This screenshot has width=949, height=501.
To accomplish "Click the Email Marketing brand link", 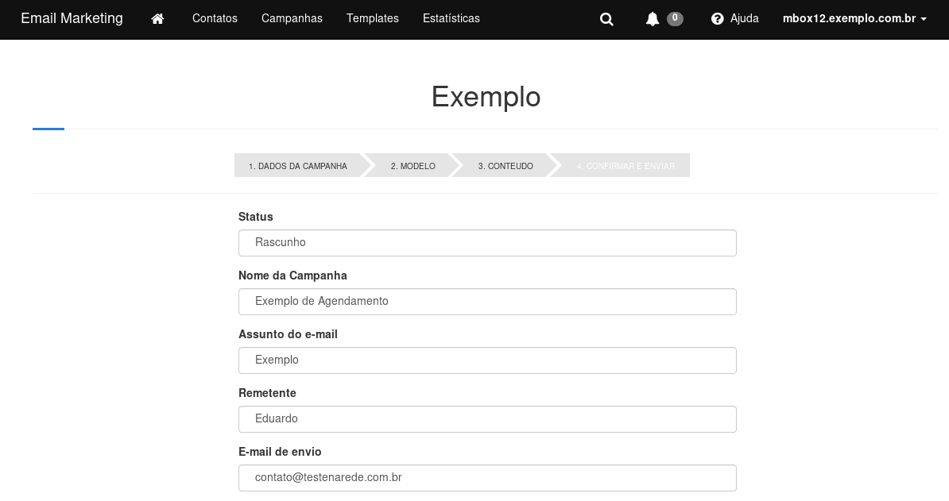I will (x=72, y=18).
